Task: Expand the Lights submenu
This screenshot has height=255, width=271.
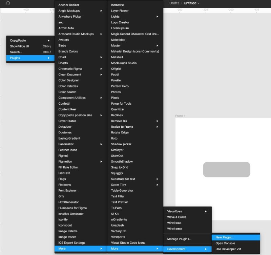Action: pos(135,17)
